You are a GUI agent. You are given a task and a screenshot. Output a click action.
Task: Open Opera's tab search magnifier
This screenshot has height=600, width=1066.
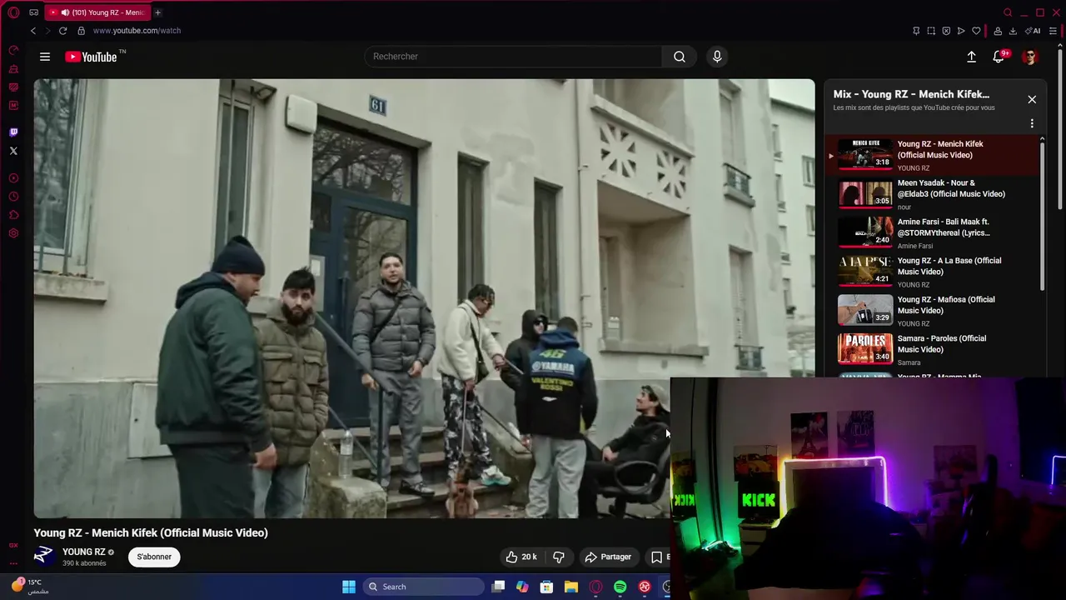(x=1008, y=12)
